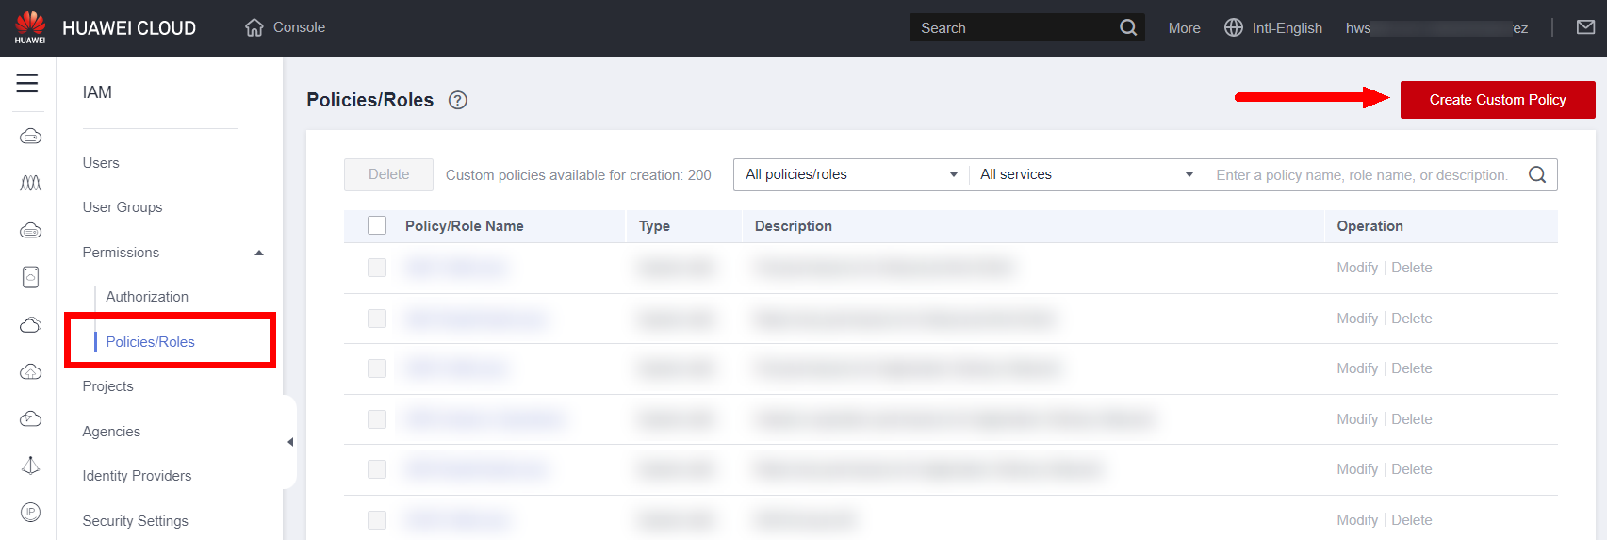1607x540 pixels.
Task: Click Modify in the first policy row
Action: (1356, 268)
